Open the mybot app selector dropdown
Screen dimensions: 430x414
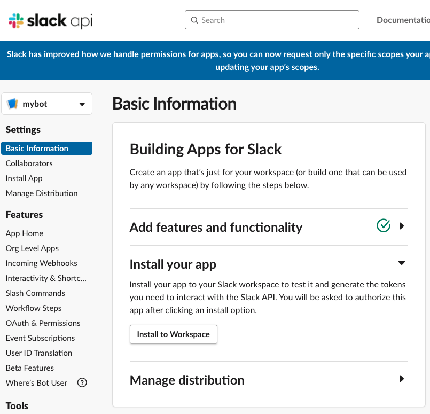(x=82, y=104)
